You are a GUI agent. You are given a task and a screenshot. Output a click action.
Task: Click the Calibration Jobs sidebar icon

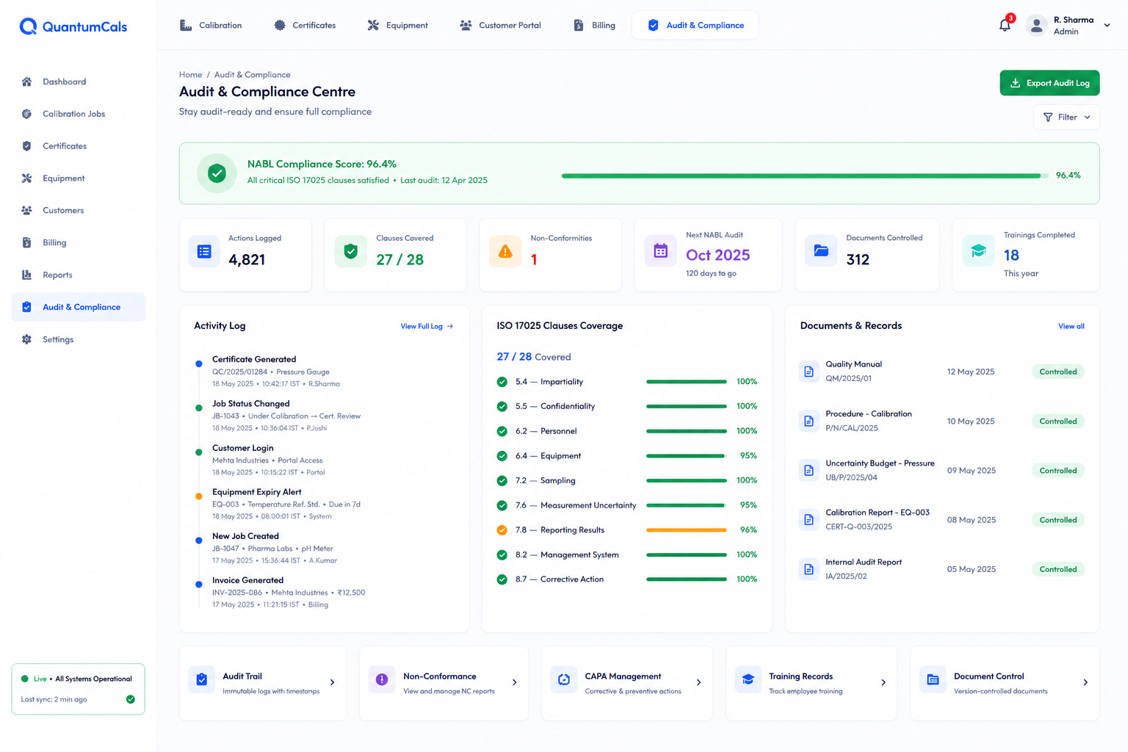tap(26, 114)
